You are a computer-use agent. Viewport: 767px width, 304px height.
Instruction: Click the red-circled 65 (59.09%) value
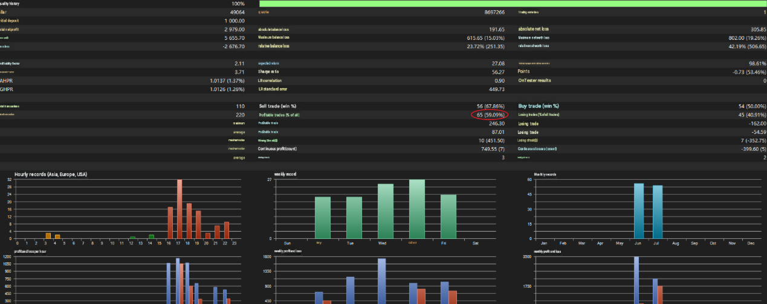[490, 115]
